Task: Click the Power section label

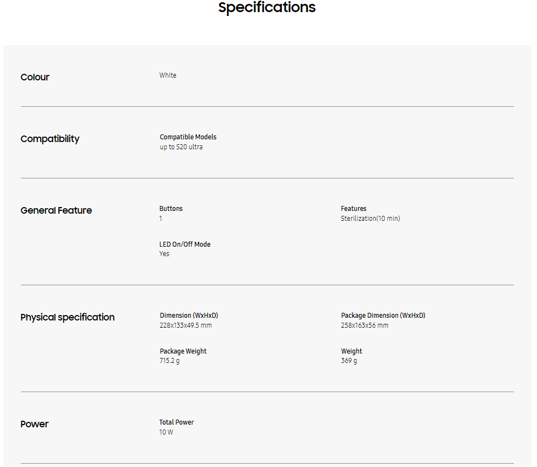Action: tap(34, 424)
